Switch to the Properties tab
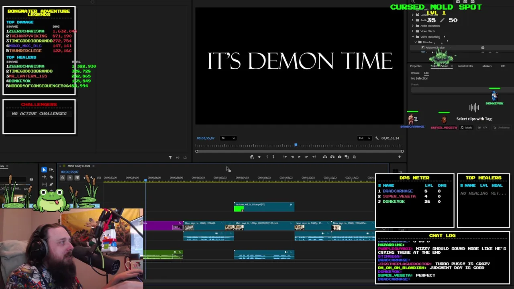Viewport: 514px width, 289px height. click(416, 66)
